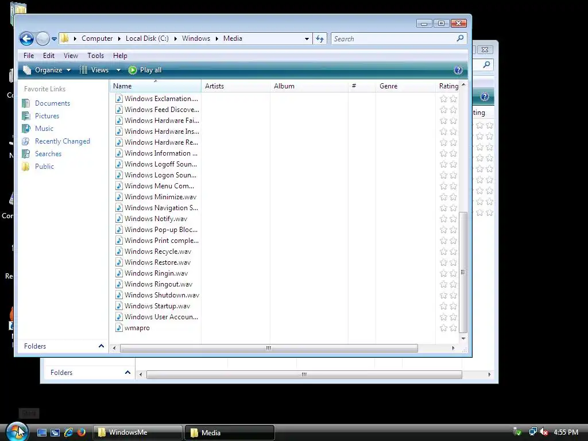
Task: Open Music favorite link
Action: tap(44, 129)
